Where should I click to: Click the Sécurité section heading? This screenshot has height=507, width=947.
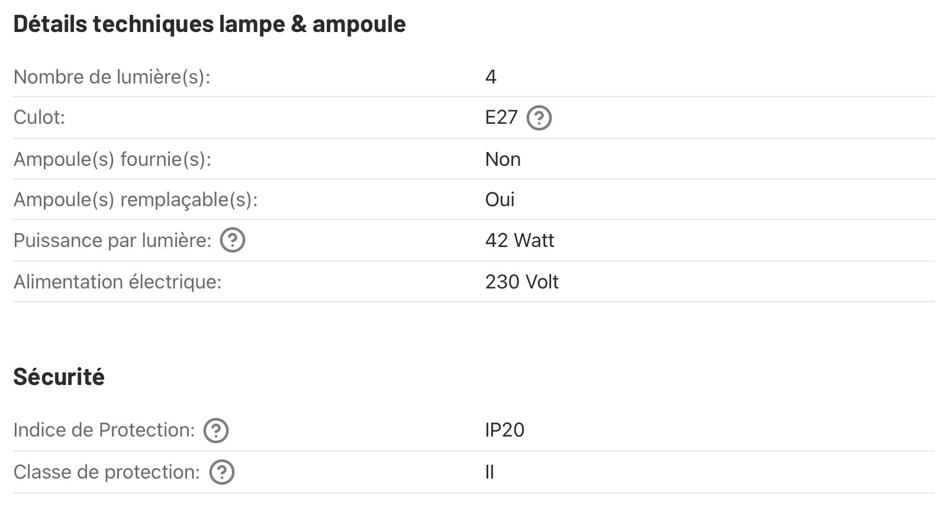59,377
